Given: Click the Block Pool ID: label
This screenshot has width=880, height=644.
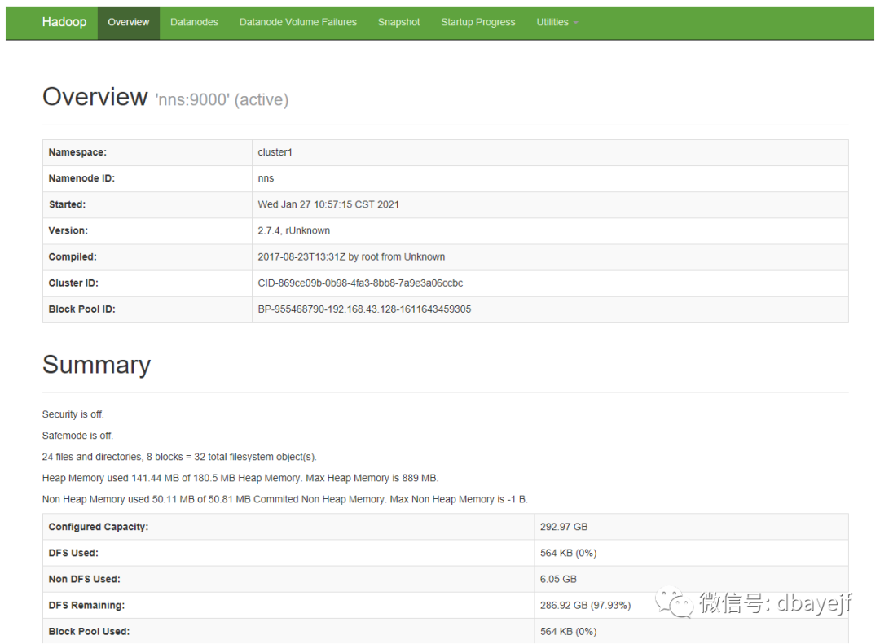Looking at the screenshot, I should 82,309.
